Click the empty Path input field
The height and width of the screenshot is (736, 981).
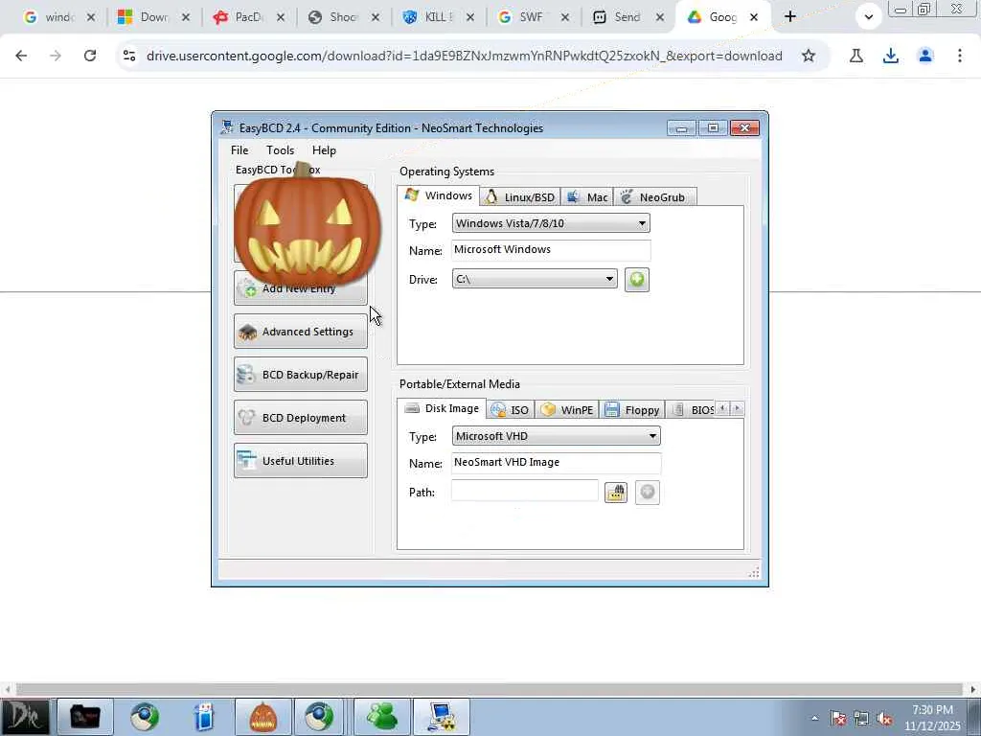click(525, 492)
